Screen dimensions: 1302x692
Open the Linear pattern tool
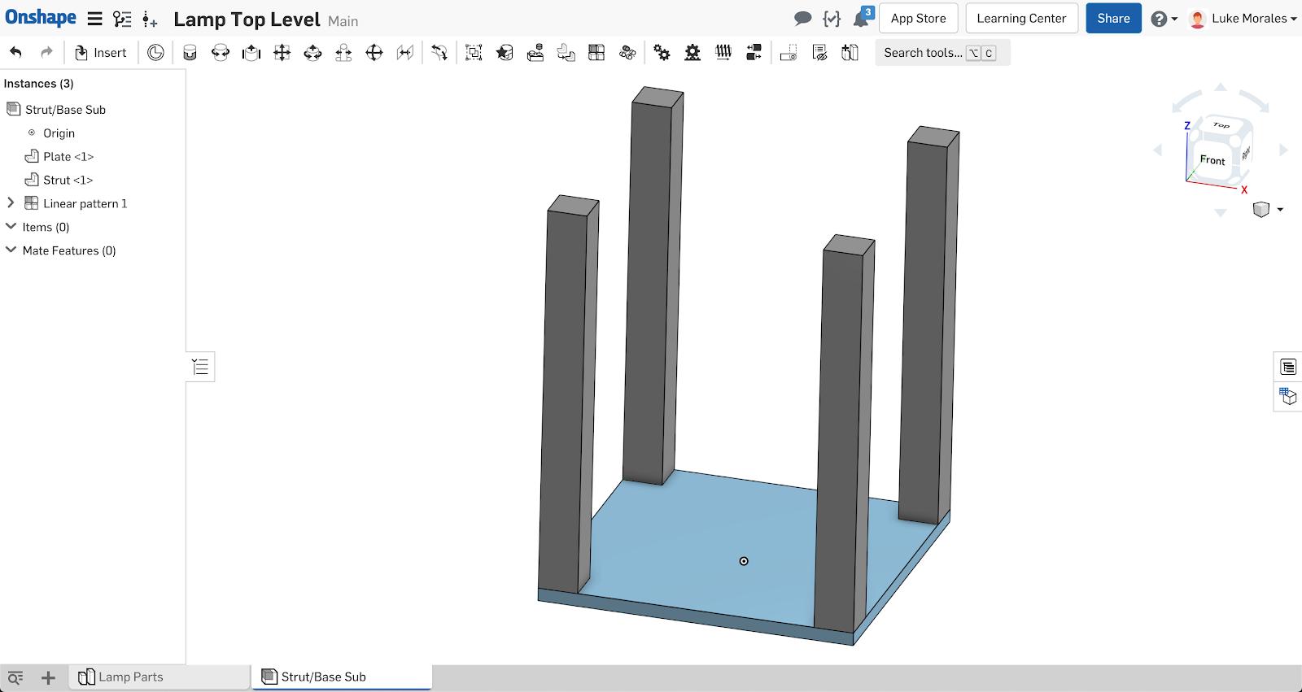pos(596,53)
